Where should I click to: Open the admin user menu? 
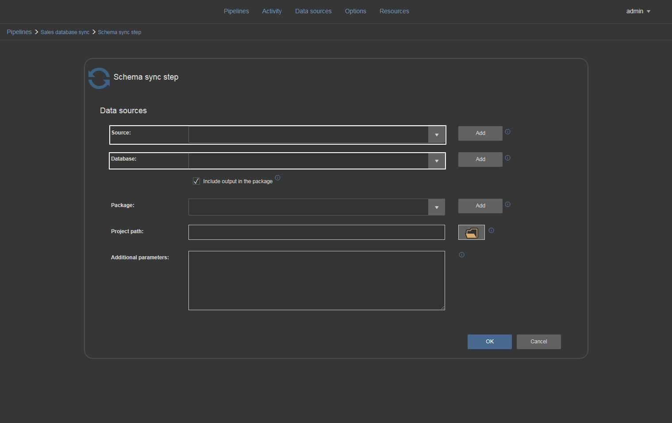click(638, 11)
